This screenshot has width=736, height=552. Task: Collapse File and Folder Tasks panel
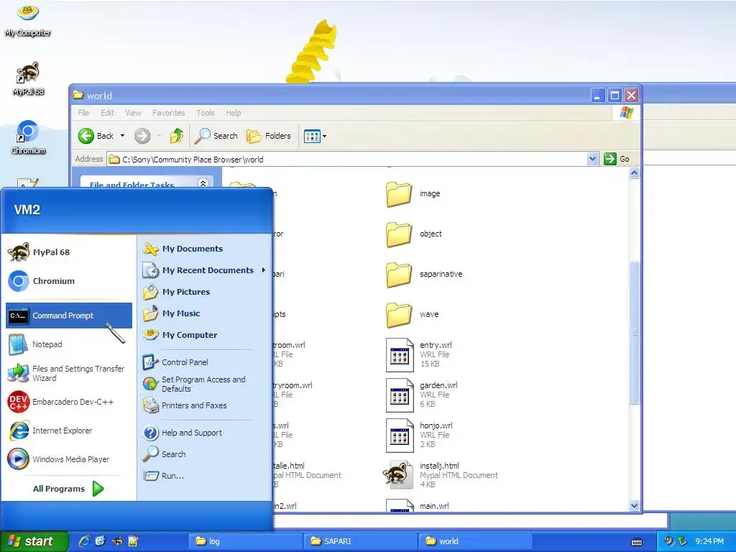pos(203,183)
